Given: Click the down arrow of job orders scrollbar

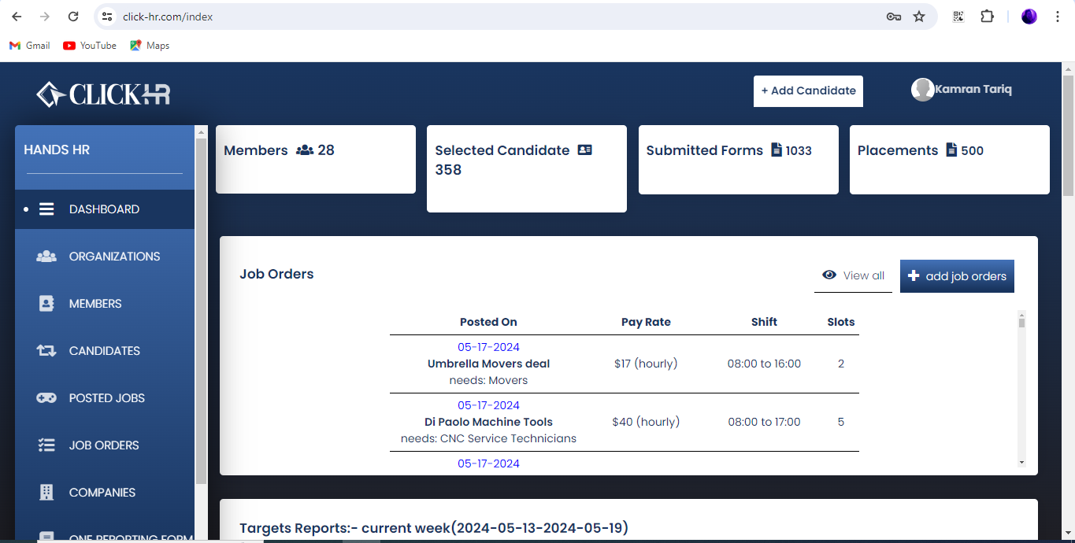Looking at the screenshot, I should pos(1022,463).
